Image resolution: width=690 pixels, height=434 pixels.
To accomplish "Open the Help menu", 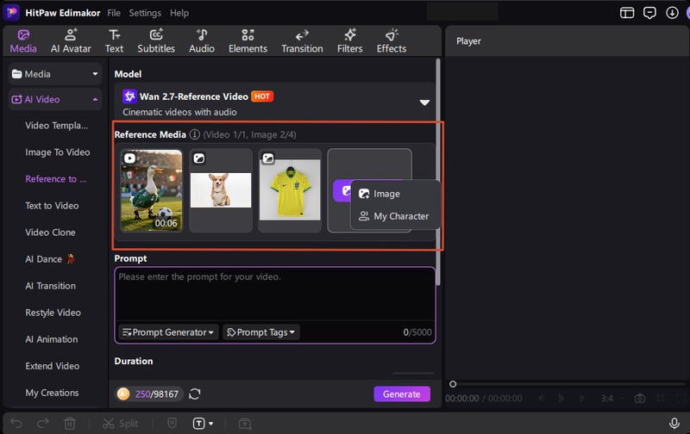I will tap(179, 13).
